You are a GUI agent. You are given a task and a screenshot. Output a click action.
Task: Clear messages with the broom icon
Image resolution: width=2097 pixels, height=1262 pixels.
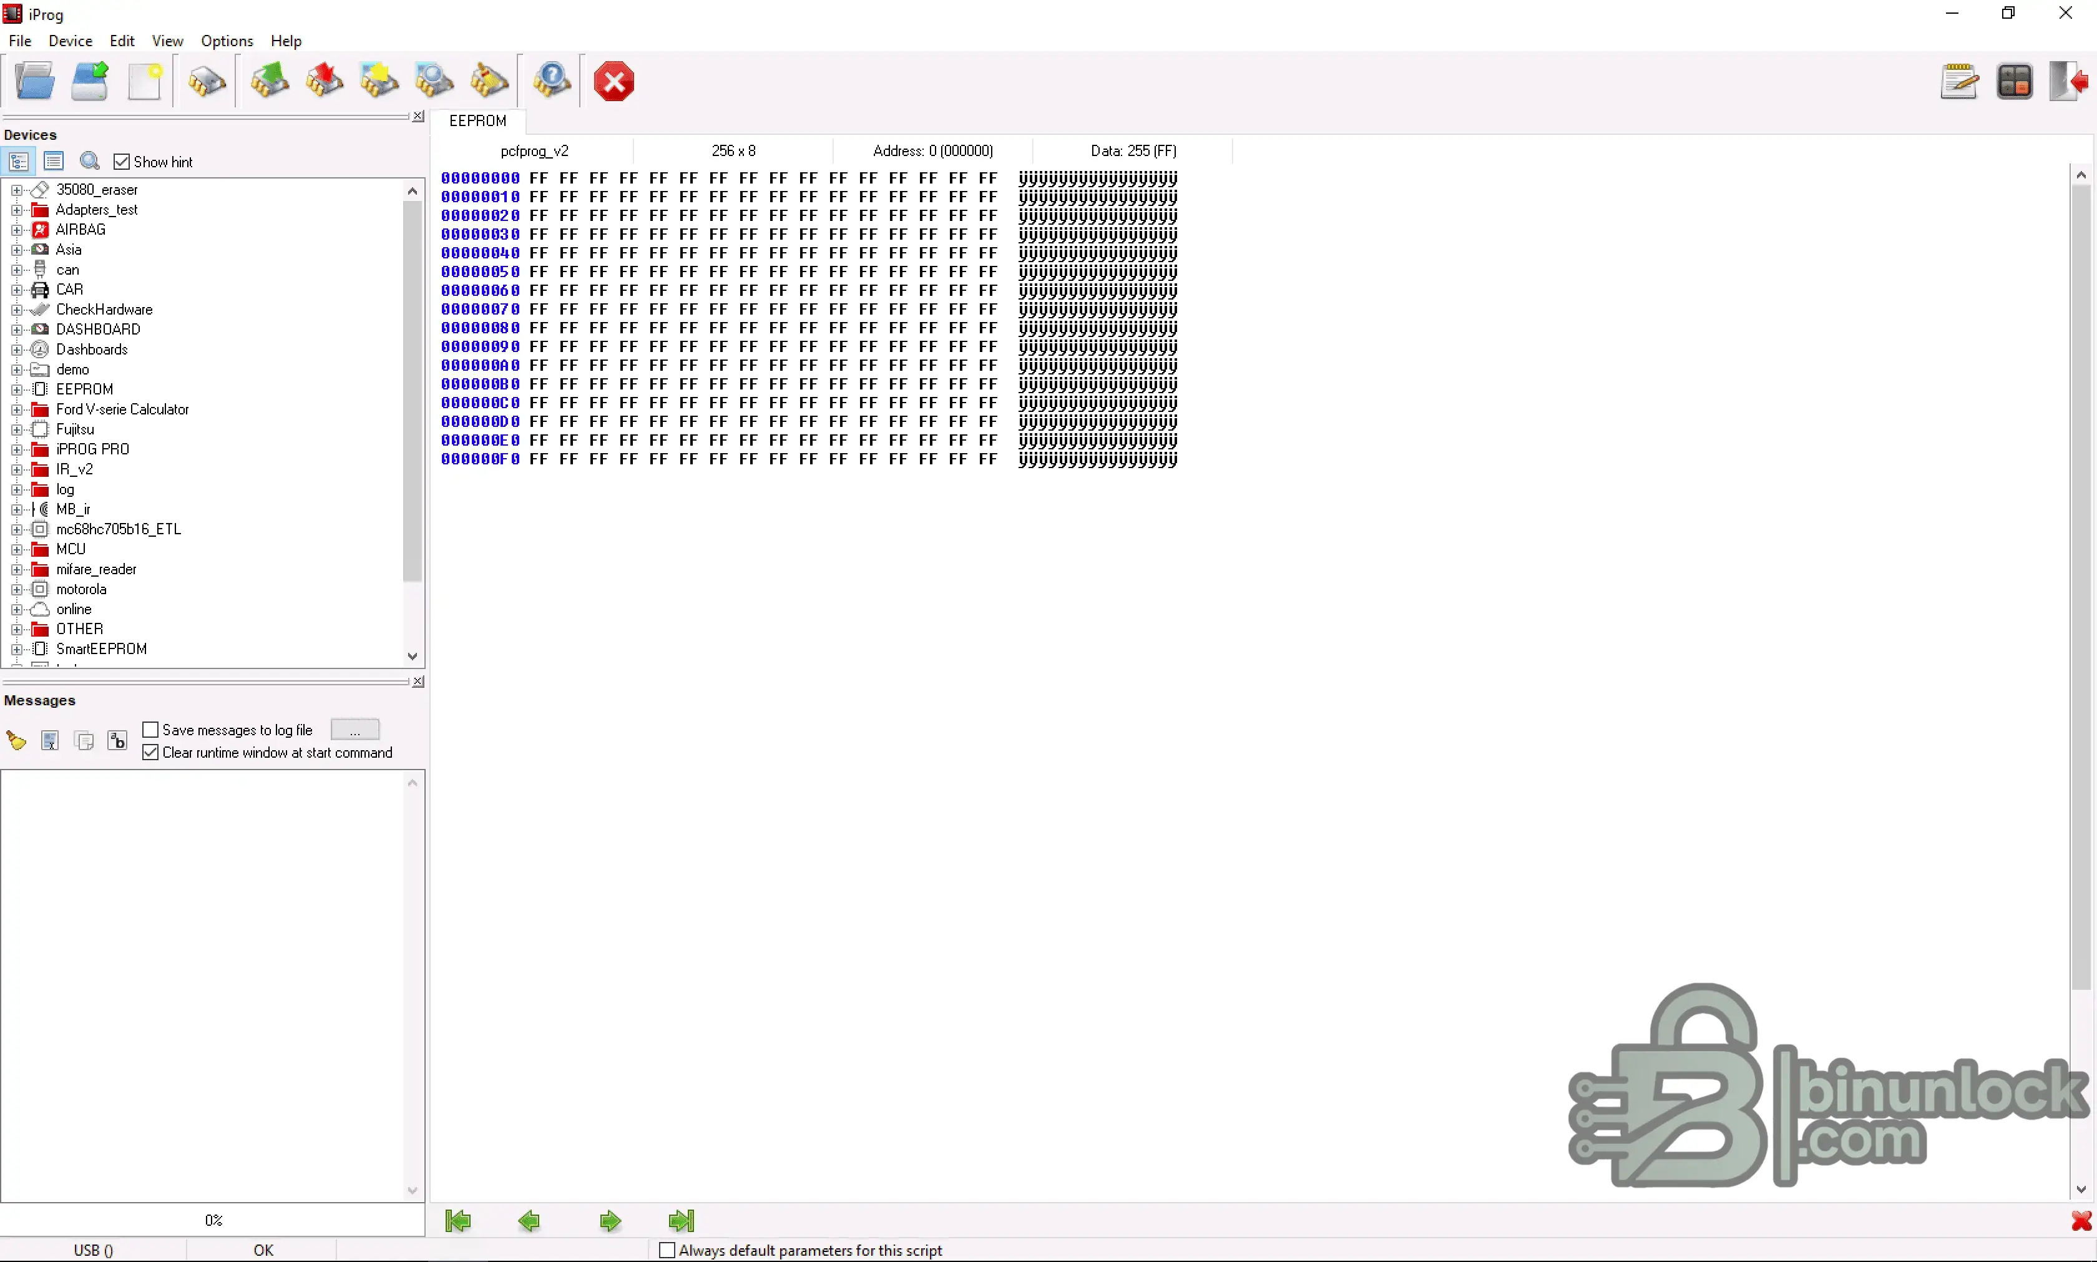16,741
